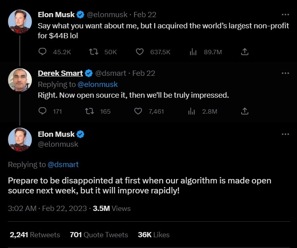Open more options on first Elon tweet

pos(285,15)
